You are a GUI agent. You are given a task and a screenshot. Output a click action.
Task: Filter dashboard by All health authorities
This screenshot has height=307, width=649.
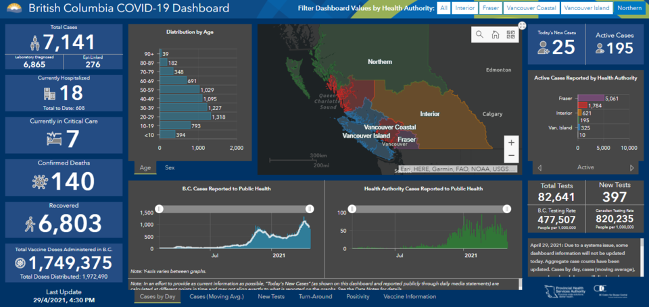pyautogui.click(x=443, y=8)
